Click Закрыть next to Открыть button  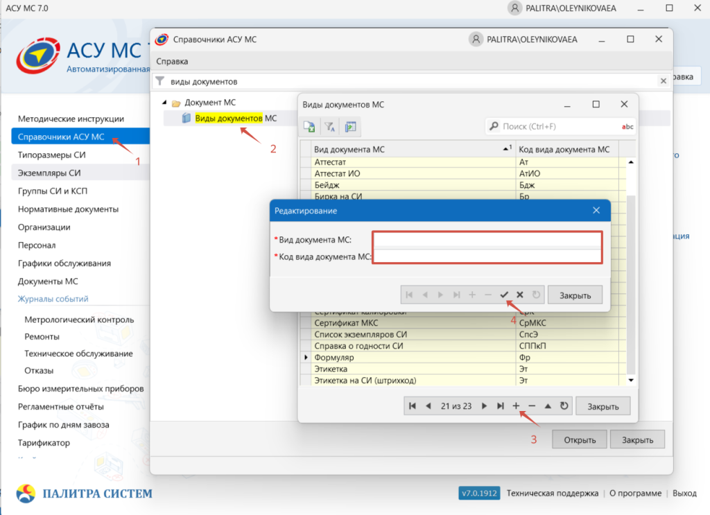pos(638,439)
